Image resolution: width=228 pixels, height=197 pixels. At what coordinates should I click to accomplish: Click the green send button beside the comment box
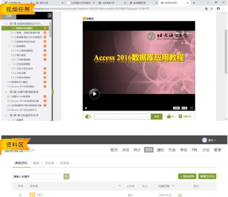[156, 116]
